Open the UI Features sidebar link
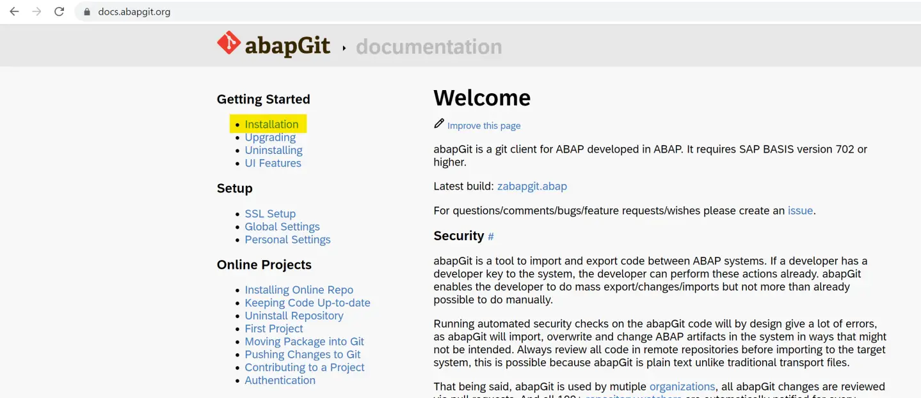921x398 pixels. 273,163
